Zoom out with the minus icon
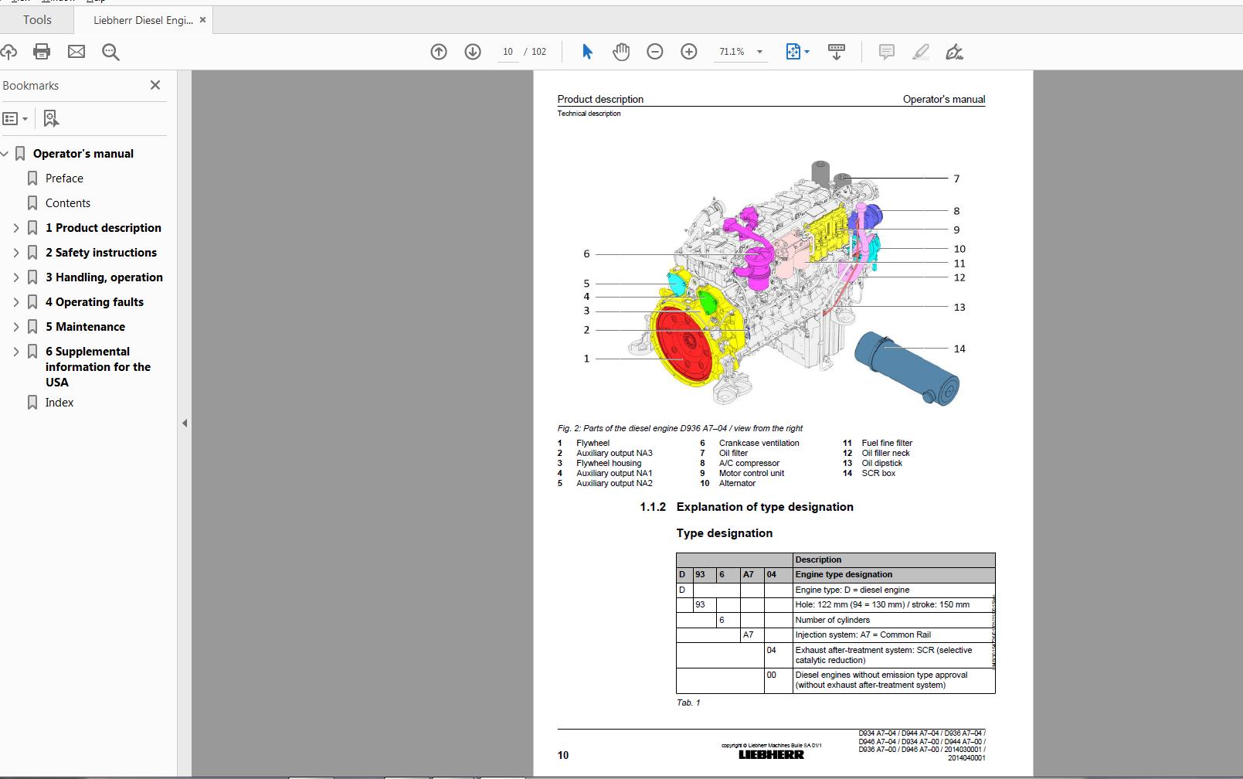The width and height of the screenshot is (1243, 779). (x=654, y=52)
